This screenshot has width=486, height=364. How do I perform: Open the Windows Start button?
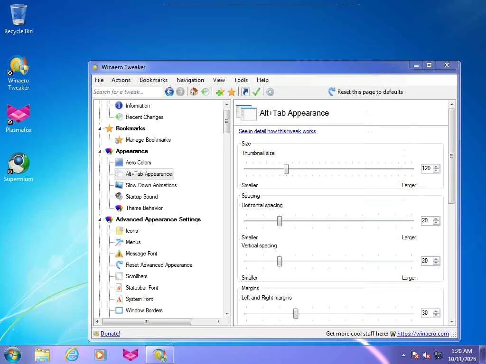pyautogui.click(x=13, y=355)
